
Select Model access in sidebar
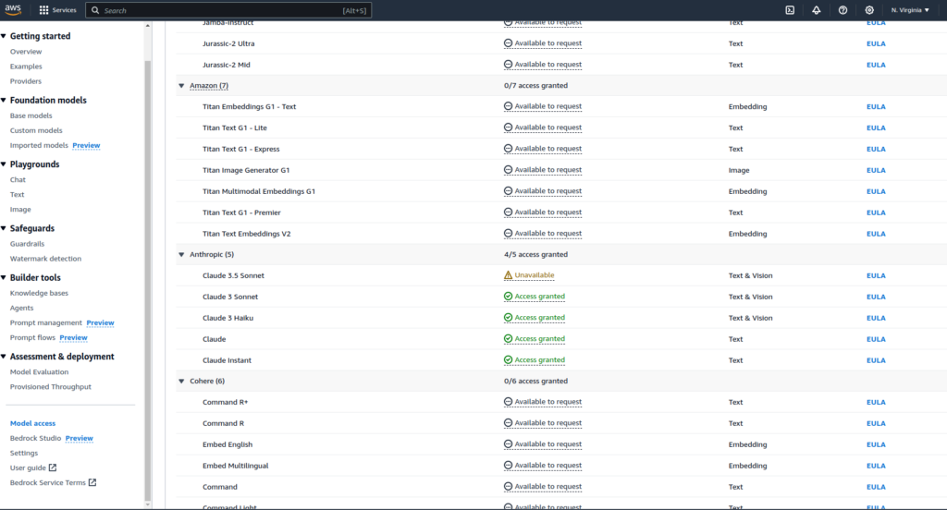32,423
